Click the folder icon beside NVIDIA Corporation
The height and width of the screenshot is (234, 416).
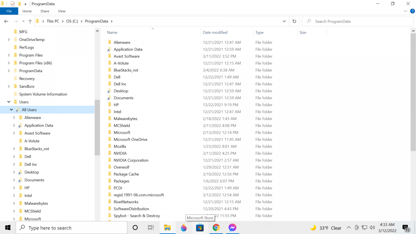coord(110,160)
